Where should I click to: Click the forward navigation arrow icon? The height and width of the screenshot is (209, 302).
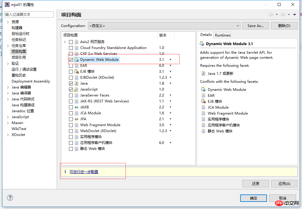pyautogui.click(x=283, y=15)
